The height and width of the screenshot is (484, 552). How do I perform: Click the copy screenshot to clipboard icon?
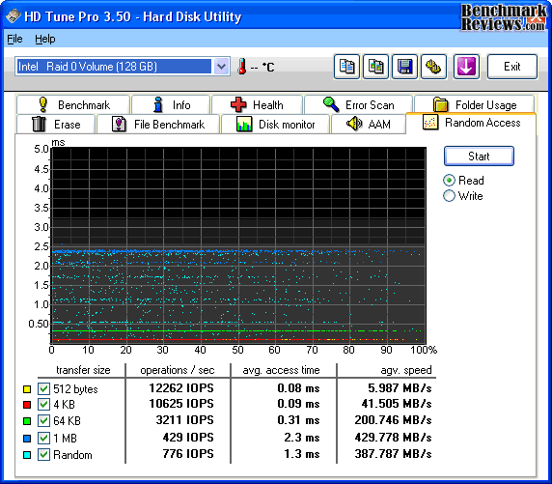pyautogui.click(x=375, y=67)
